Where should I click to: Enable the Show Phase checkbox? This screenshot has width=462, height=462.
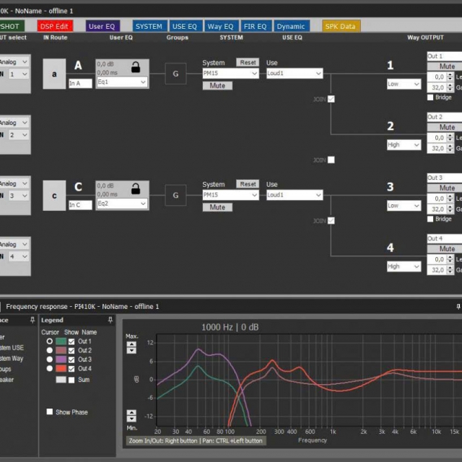(50, 412)
